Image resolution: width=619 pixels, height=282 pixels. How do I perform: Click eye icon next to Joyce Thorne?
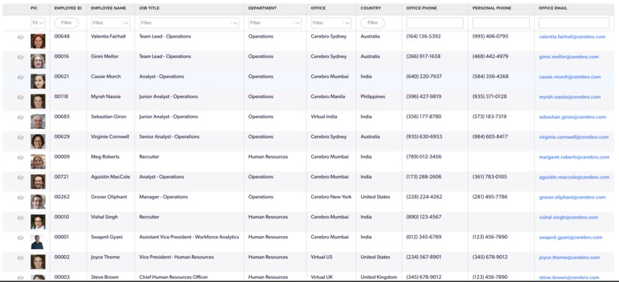21,258
